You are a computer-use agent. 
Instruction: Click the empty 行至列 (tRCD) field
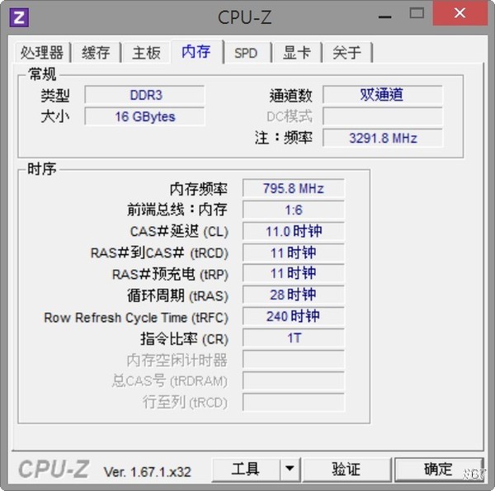[x=294, y=402]
